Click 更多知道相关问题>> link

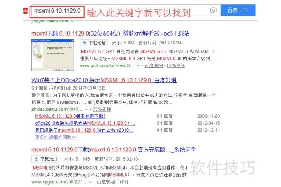(56, 137)
